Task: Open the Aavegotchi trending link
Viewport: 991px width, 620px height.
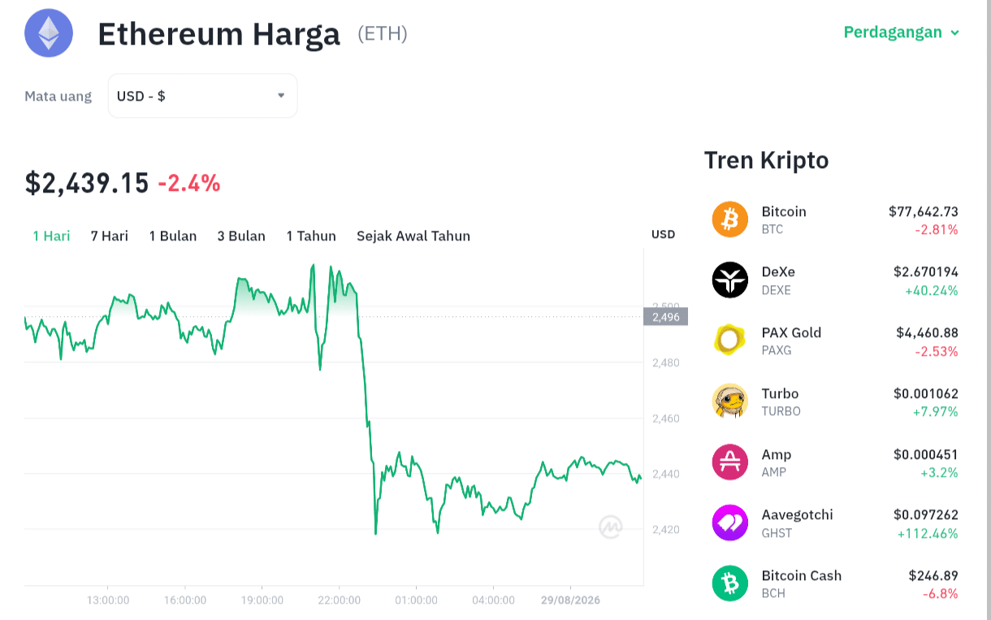Action: point(798,514)
